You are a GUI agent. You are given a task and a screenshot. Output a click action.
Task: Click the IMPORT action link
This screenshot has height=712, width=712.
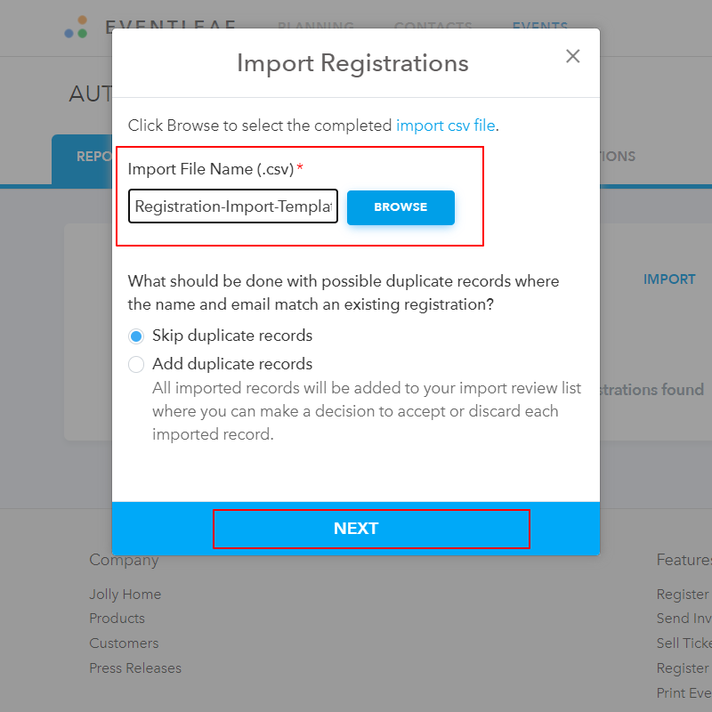click(669, 279)
